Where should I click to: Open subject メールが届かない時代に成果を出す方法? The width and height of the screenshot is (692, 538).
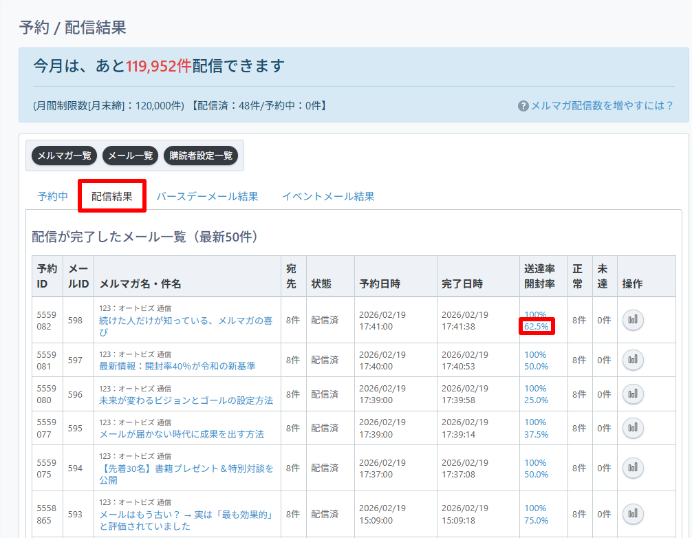pyautogui.click(x=182, y=434)
